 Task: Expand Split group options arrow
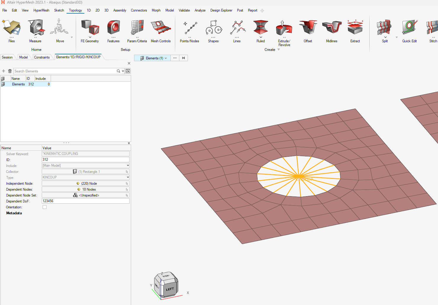click(x=397, y=37)
